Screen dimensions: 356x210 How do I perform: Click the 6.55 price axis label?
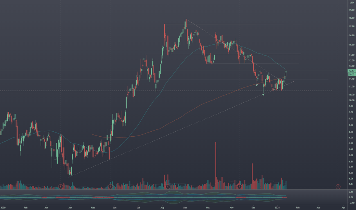tap(352, 167)
